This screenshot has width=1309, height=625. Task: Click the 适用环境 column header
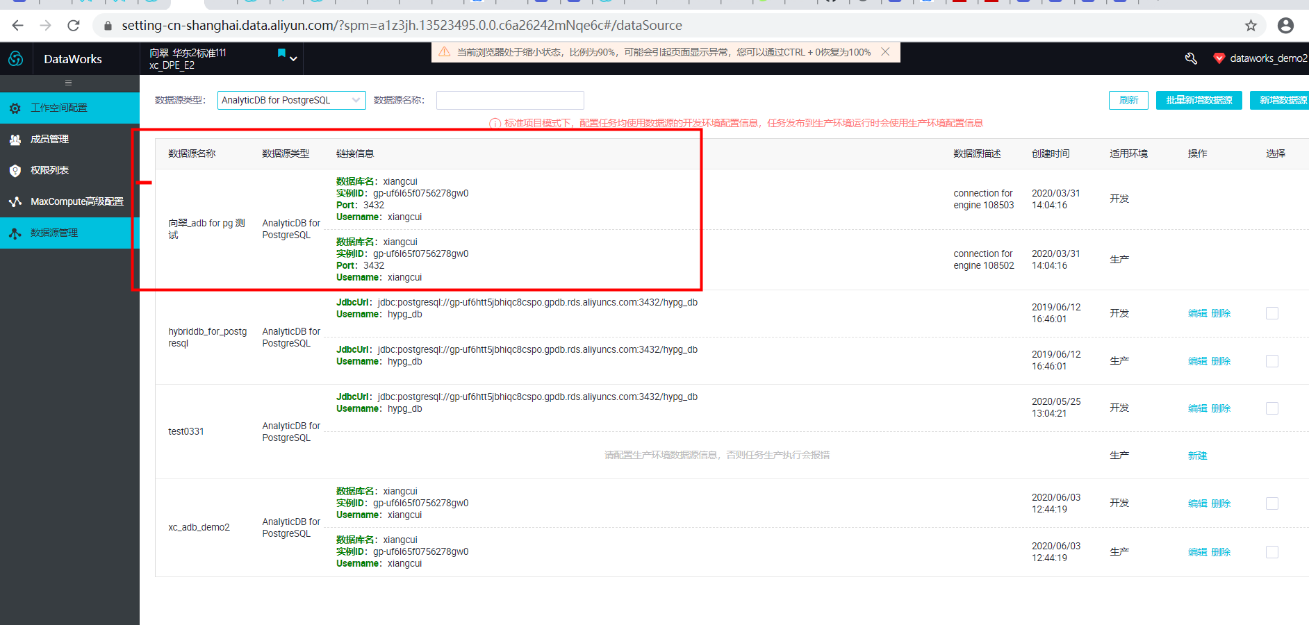point(1128,153)
